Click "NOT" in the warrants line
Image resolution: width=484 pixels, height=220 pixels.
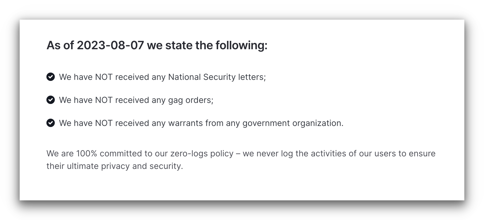click(x=104, y=123)
